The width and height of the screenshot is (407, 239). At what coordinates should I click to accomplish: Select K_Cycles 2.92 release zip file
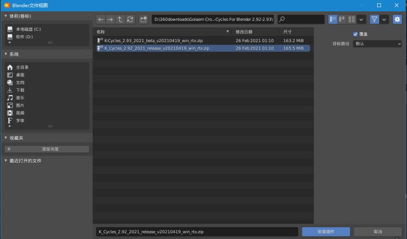(x=203, y=48)
